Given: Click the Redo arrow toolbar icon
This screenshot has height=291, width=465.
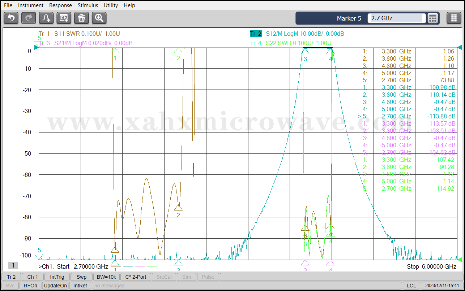Looking at the screenshot, I should pos(29,18).
